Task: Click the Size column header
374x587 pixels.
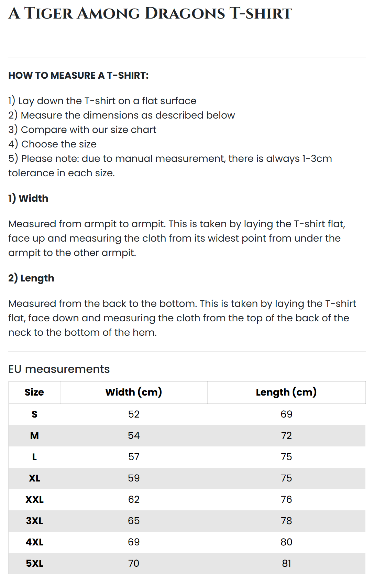Action: click(x=34, y=392)
